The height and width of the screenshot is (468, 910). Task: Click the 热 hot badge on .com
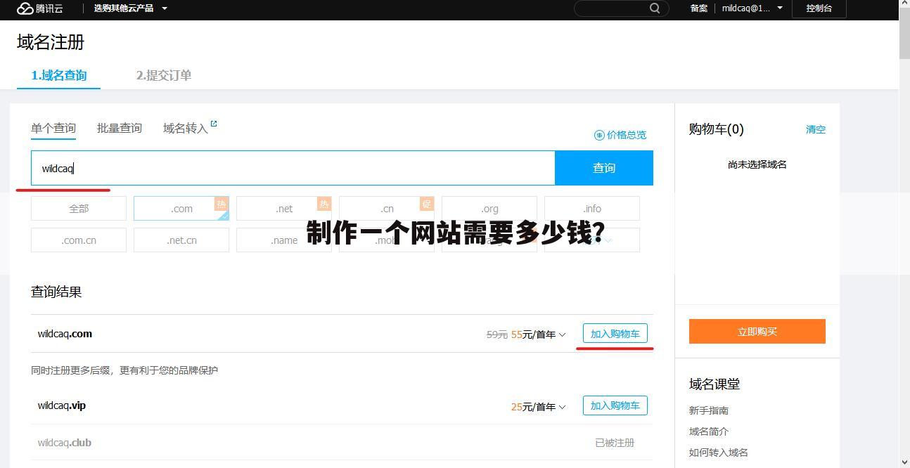pyautogui.click(x=222, y=203)
